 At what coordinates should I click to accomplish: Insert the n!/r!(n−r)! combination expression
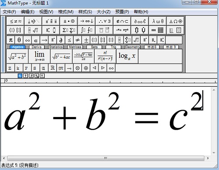point(105,56)
